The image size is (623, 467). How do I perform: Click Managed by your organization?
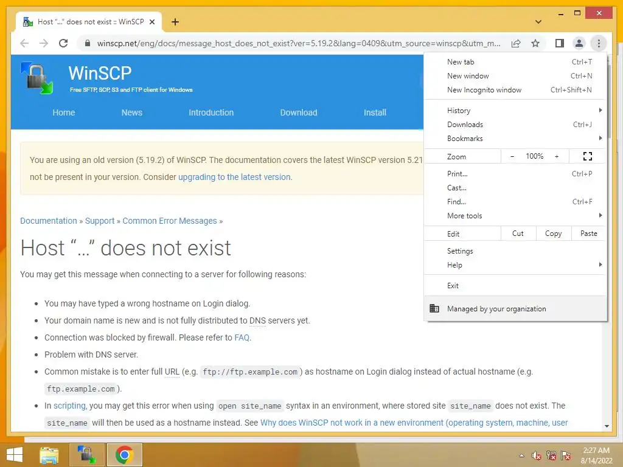pos(515,308)
